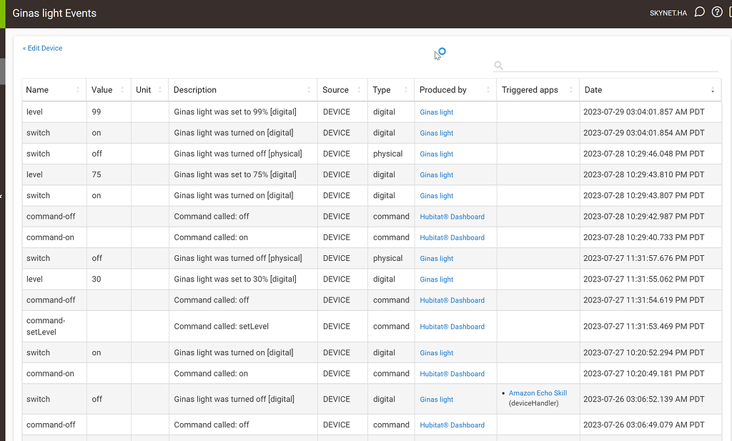Open Ginas light link in first physical off row
The height and width of the screenshot is (441, 732).
(436, 154)
